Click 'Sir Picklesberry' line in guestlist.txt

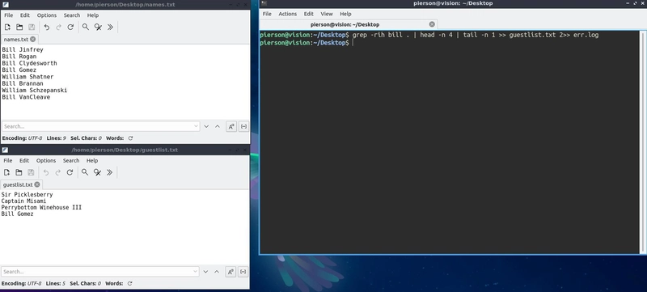tap(27, 194)
